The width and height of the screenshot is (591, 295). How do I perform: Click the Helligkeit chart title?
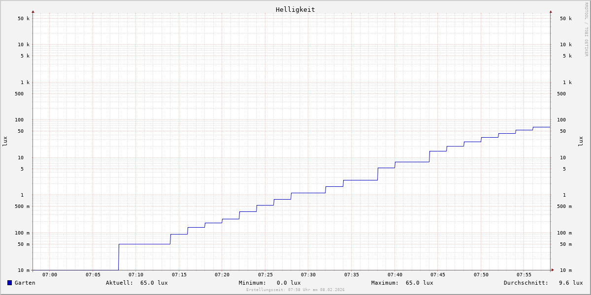click(x=295, y=9)
